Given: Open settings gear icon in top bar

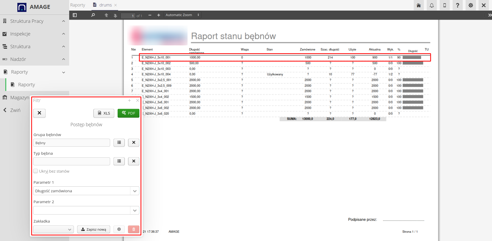Looking at the screenshot, I should pos(470,5).
